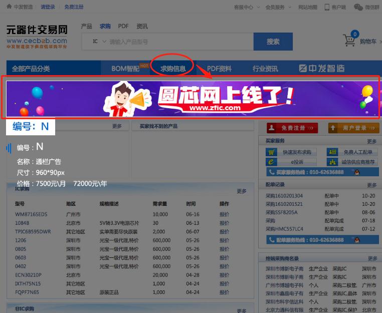Screen dimensions: 382x313
Task: Click 报价 for the ECN30210P row
Action: pyautogui.click(x=224, y=275)
